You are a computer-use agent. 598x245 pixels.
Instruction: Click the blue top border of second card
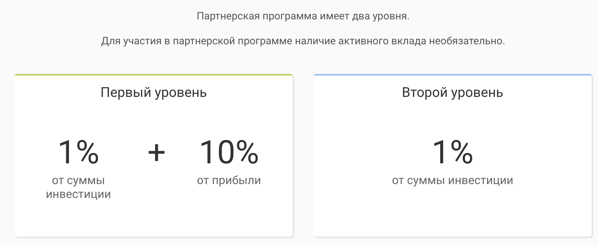click(453, 75)
